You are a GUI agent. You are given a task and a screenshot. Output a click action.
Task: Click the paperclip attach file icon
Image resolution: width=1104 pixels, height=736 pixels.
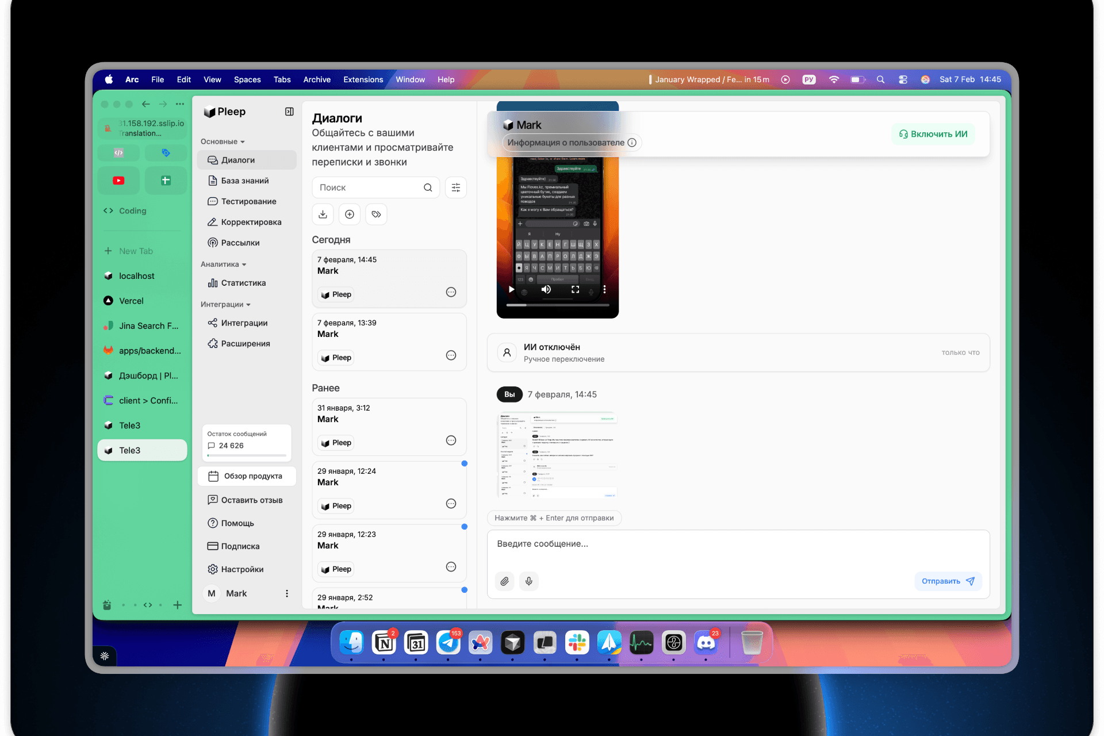click(504, 581)
